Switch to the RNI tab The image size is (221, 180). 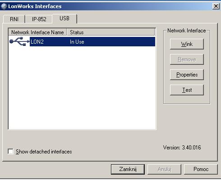[x=14, y=19]
